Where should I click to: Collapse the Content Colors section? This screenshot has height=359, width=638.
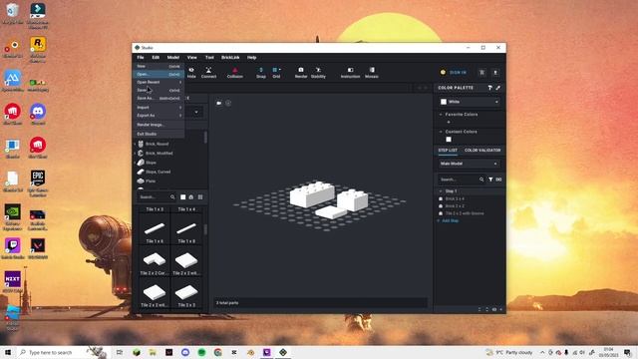pyautogui.click(x=441, y=132)
